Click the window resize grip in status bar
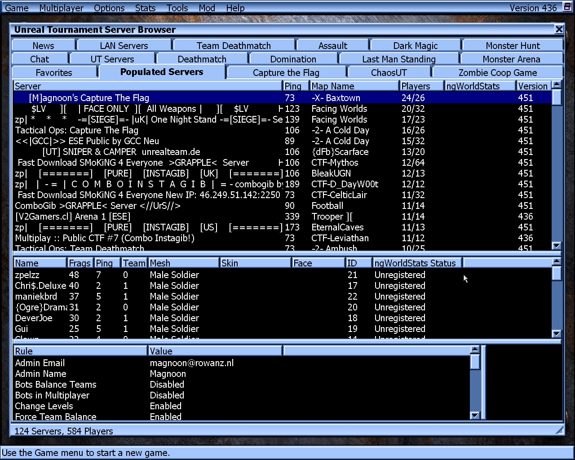This screenshot has width=575, height=460. (559, 430)
